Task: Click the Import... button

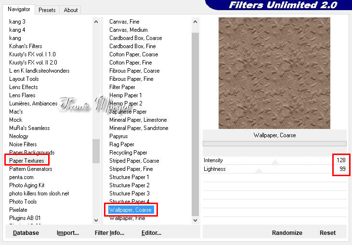Action: 68,233
